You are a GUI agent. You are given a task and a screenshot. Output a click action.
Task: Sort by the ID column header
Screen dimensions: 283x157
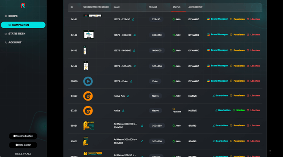tap(72, 7)
